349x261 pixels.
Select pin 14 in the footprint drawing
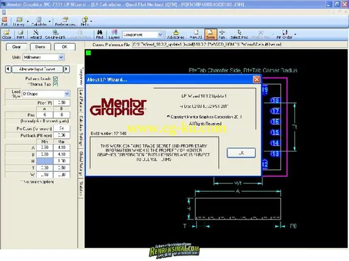275,143
